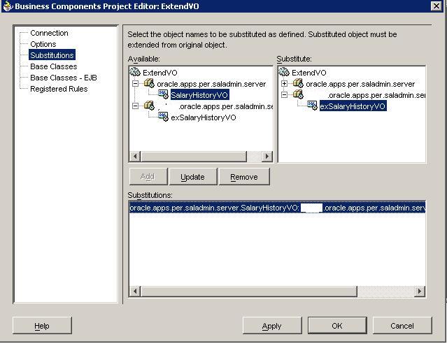Click the SQL icon beside exSalaryHistoryVO in Available tree
The height and width of the screenshot is (344, 447).
click(x=164, y=117)
